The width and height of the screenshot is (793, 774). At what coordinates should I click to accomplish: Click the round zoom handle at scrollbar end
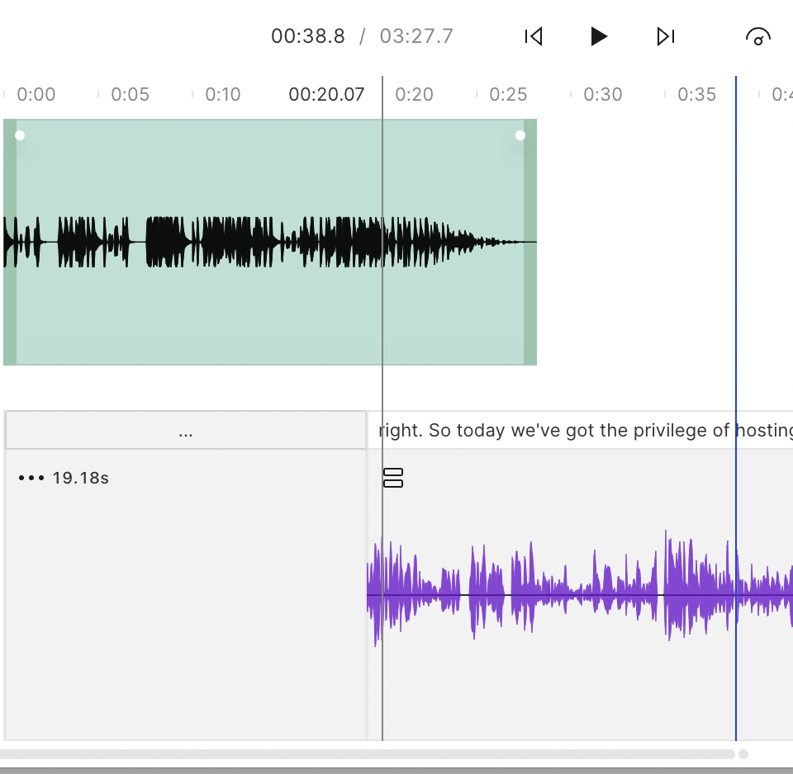(743, 754)
